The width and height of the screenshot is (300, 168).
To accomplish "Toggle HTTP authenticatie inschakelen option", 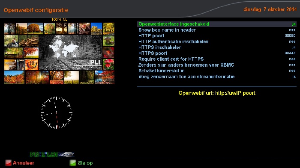I will coord(217,41).
